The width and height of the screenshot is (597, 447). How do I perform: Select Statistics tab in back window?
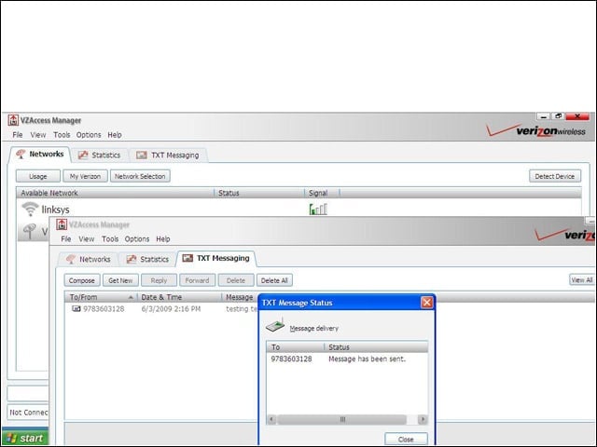(x=100, y=156)
